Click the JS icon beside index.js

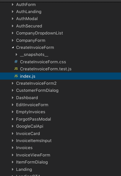pos(16,76)
